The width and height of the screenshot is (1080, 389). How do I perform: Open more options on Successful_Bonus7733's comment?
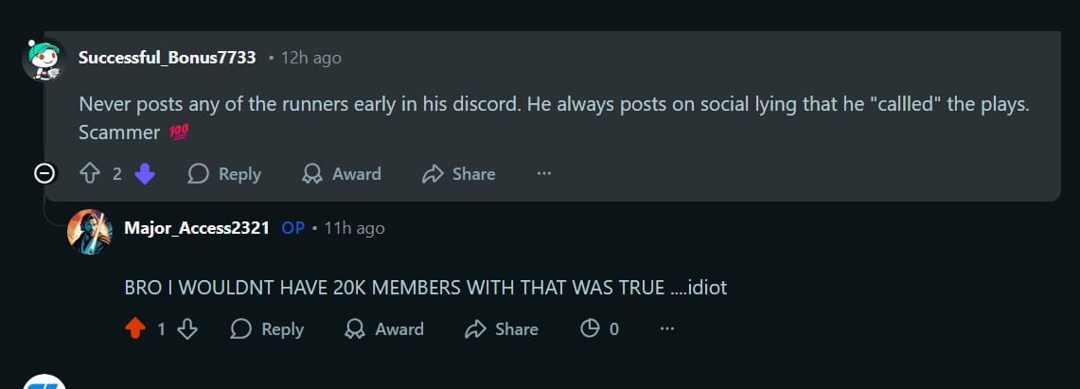coord(543,174)
